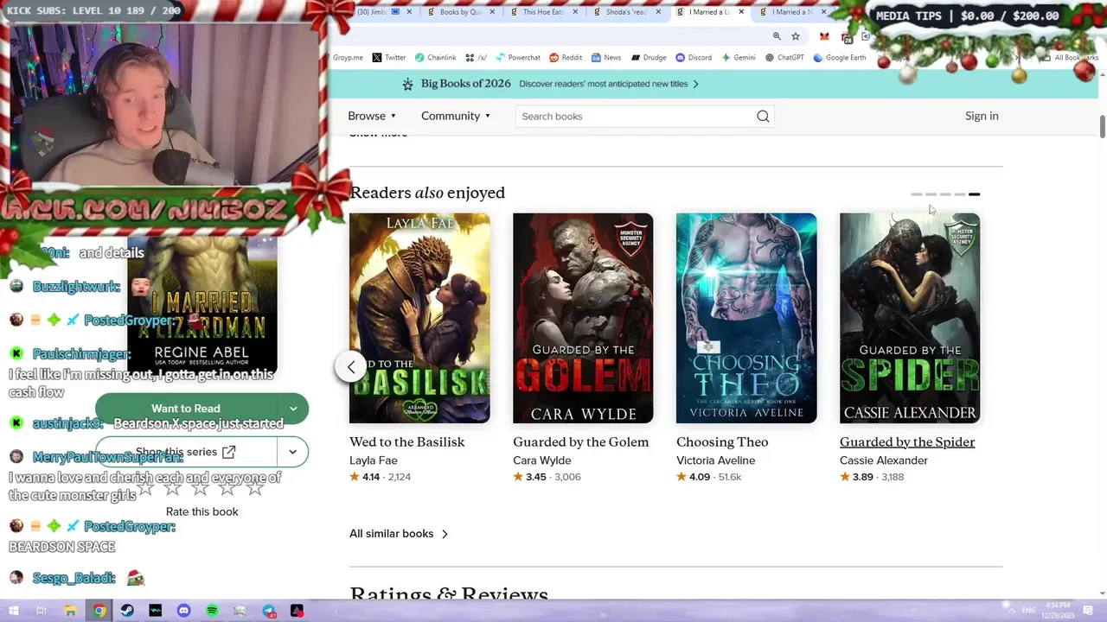The height and width of the screenshot is (622, 1107).
Task: Open the News bookmark
Action: tap(606, 58)
